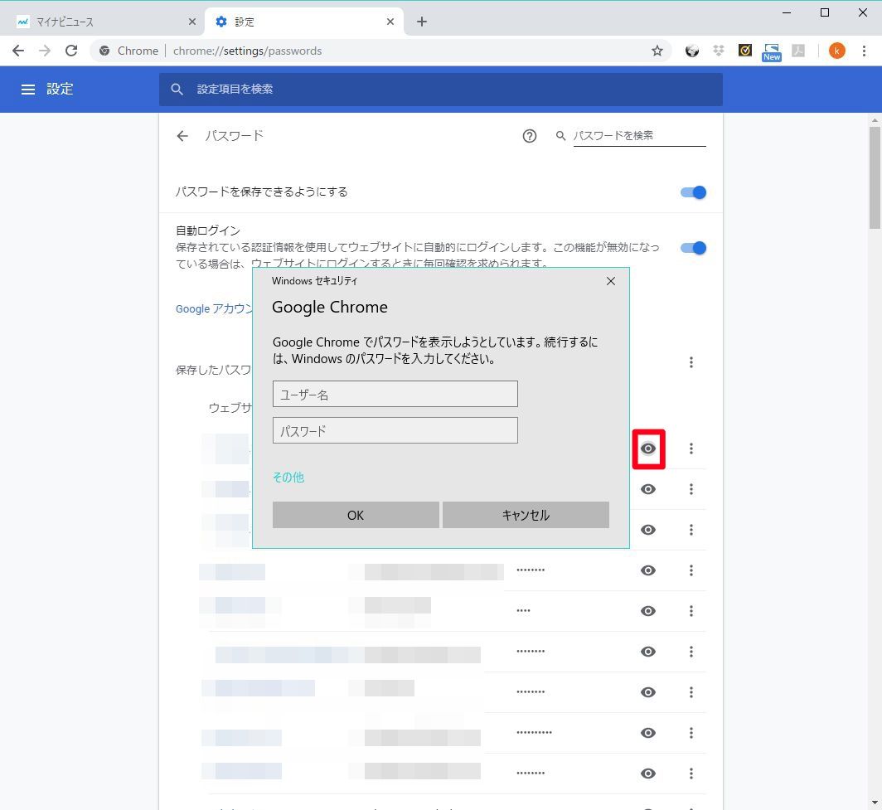Viewport: 882px width, 810px height.
Task: Reveal password in the third saved row
Action: [x=648, y=530]
